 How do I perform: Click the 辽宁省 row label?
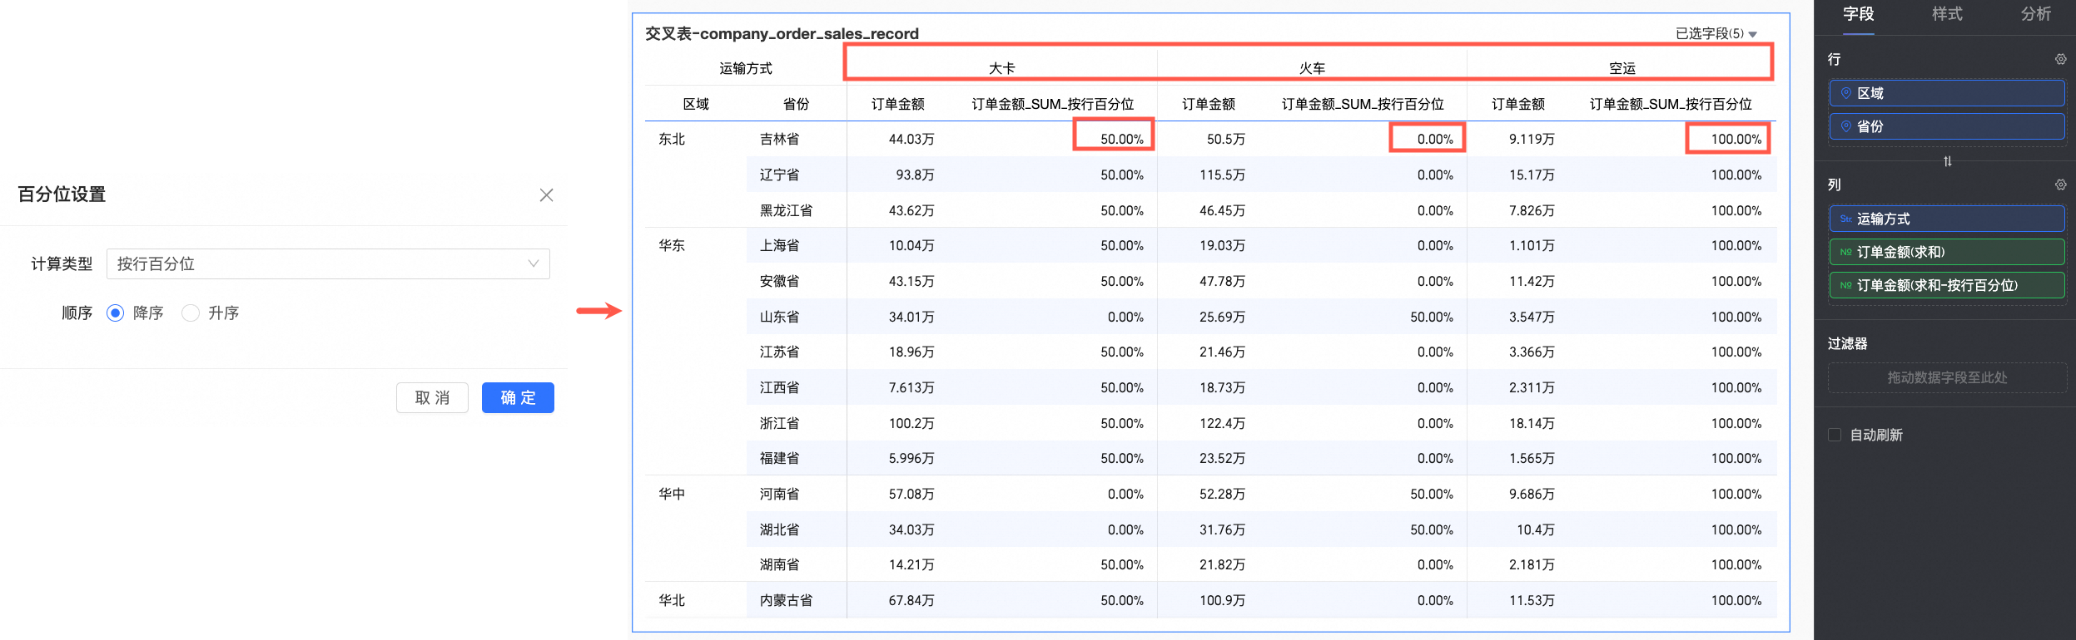pos(779,175)
